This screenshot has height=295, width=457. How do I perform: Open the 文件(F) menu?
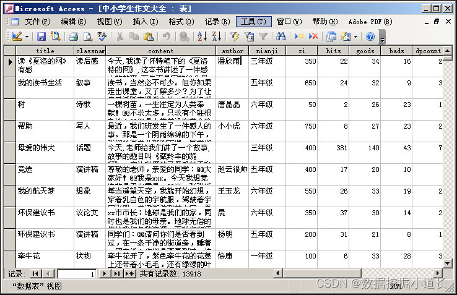click(38, 22)
